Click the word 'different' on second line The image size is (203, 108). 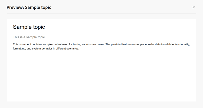(x=61, y=49)
